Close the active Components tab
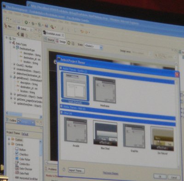Image resolution: width=184 pixels, height=181 pixels. pyautogui.click(x=33, y=123)
